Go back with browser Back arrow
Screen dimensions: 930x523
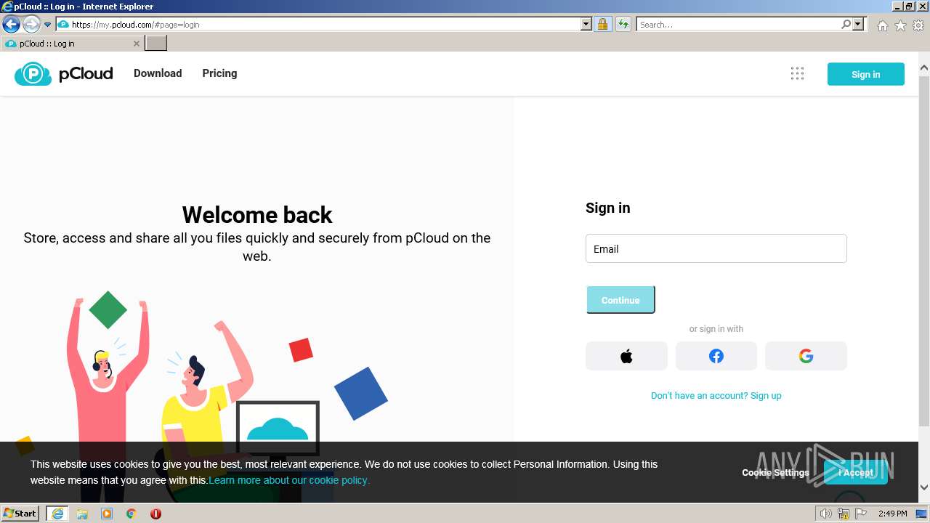pos(11,25)
